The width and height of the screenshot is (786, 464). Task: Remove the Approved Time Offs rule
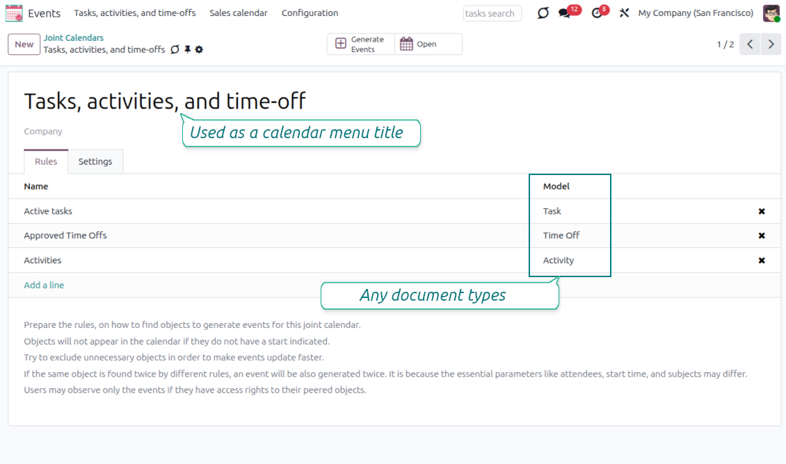[x=762, y=235]
